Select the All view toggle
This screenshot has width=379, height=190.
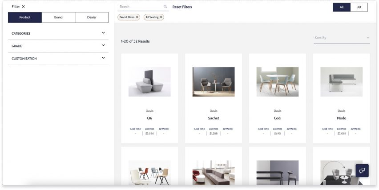(x=342, y=7)
